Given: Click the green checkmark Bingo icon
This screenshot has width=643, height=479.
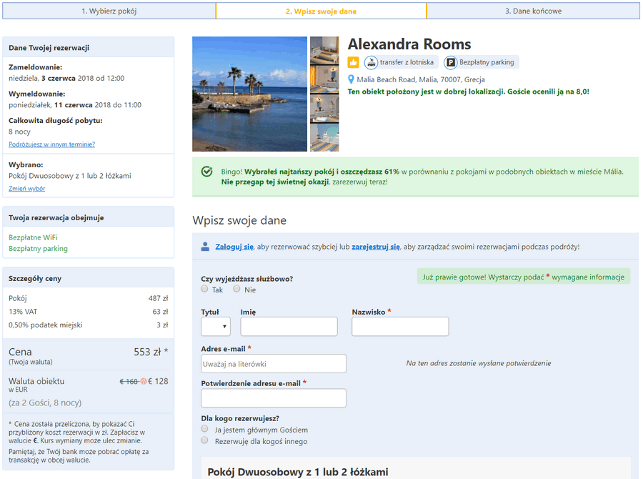Looking at the screenshot, I should [x=206, y=172].
